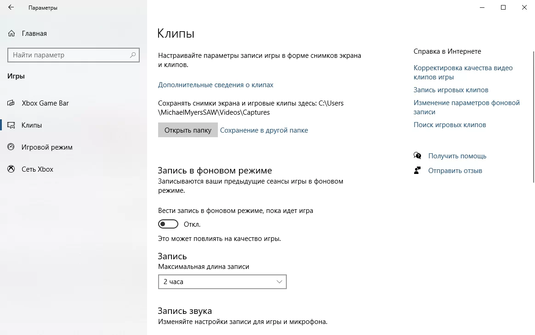Open the Игровой режим settings page
This screenshot has width=535, height=335.
coord(47,147)
